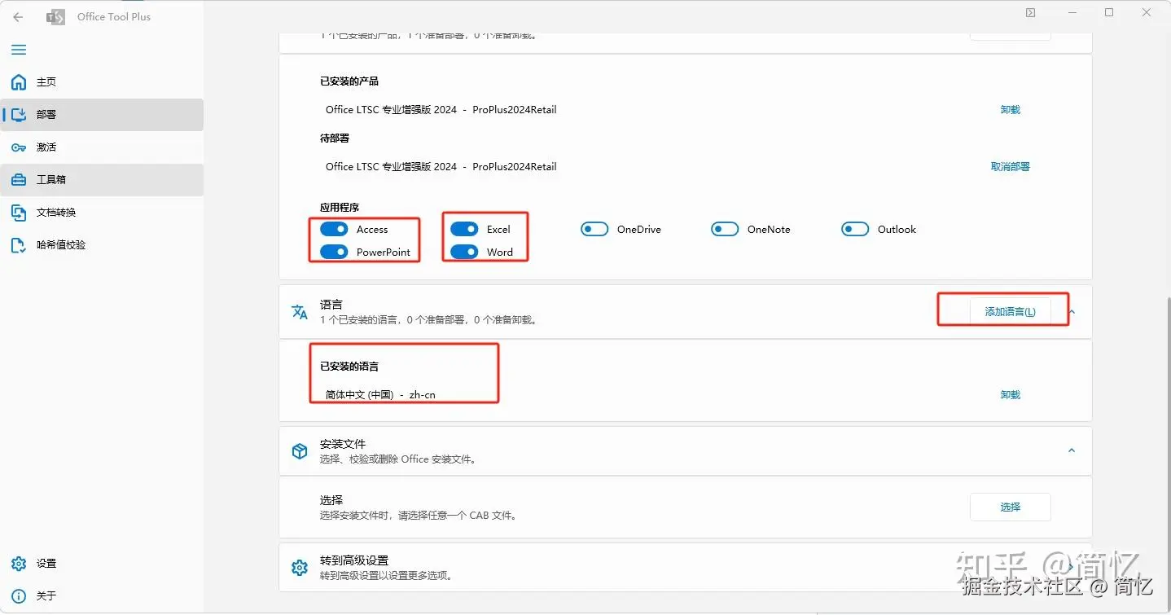This screenshot has height=615, width=1171.
Task: Click the package icon beside 安装文件
Action: (x=300, y=451)
